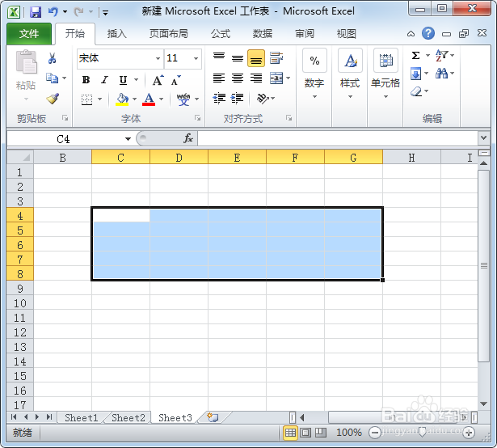
Task: Select the Format Painter brush
Action: [x=53, y=99]
